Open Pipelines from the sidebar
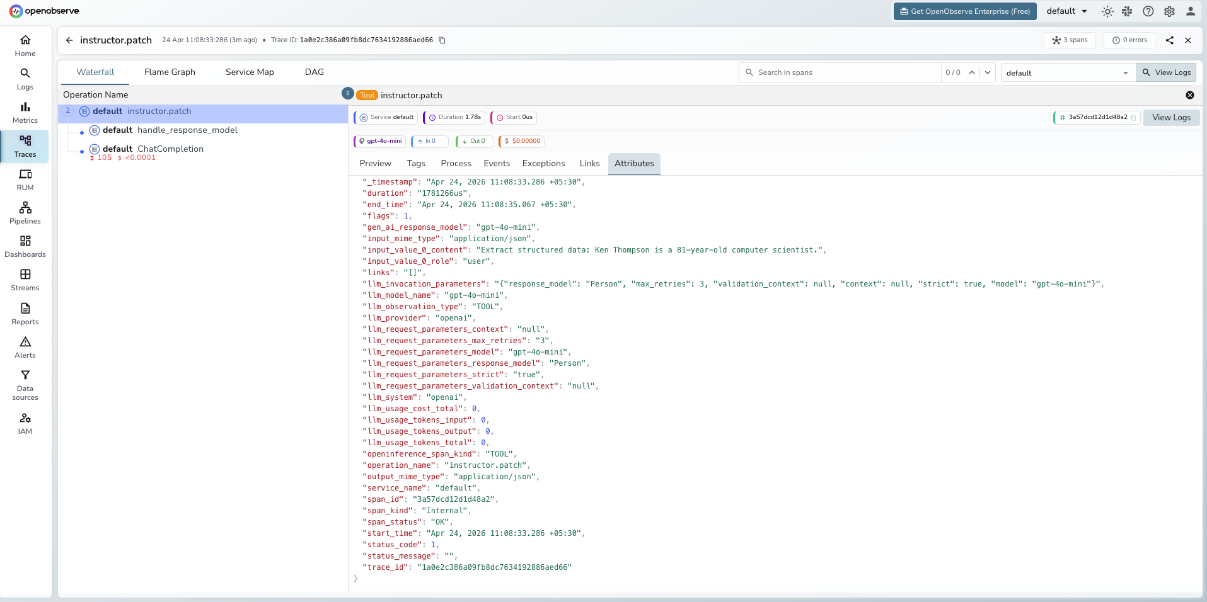 pyautogui.click(x=25, y=212)
